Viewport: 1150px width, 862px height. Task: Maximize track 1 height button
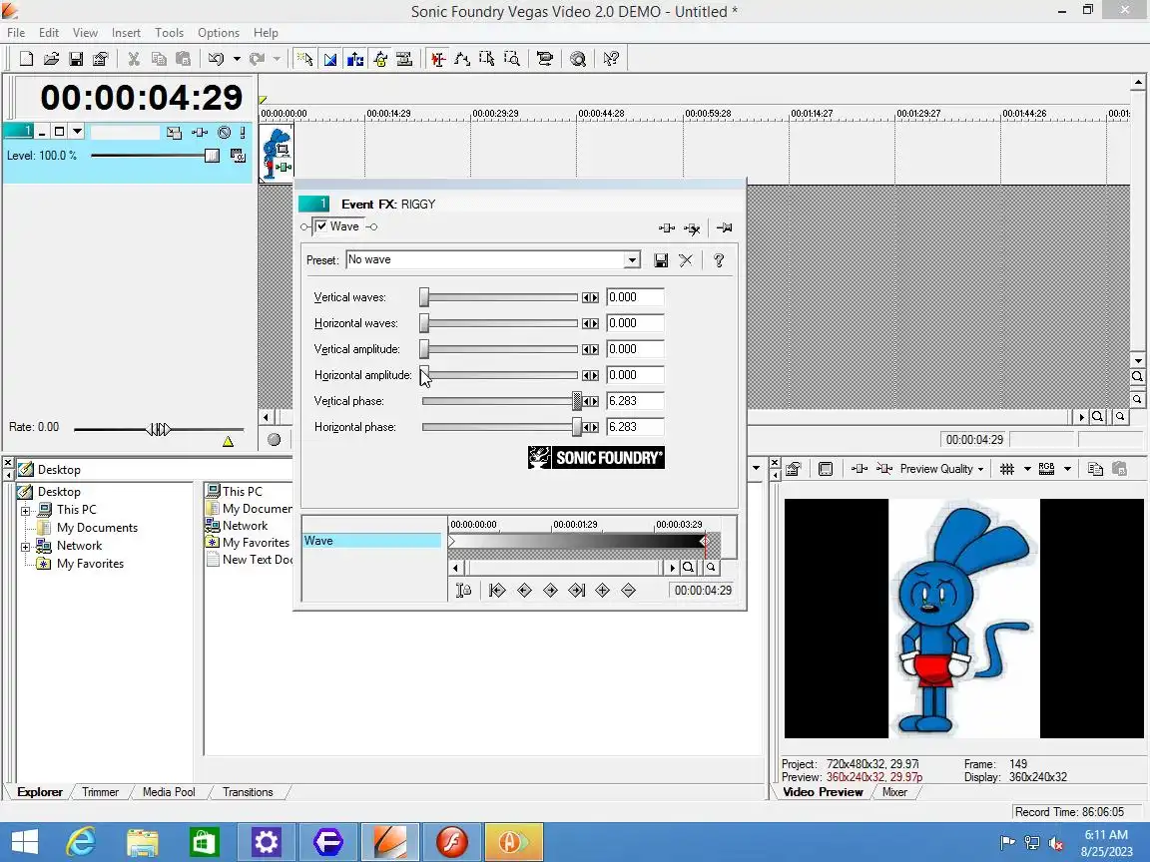[x=60, y=132]
